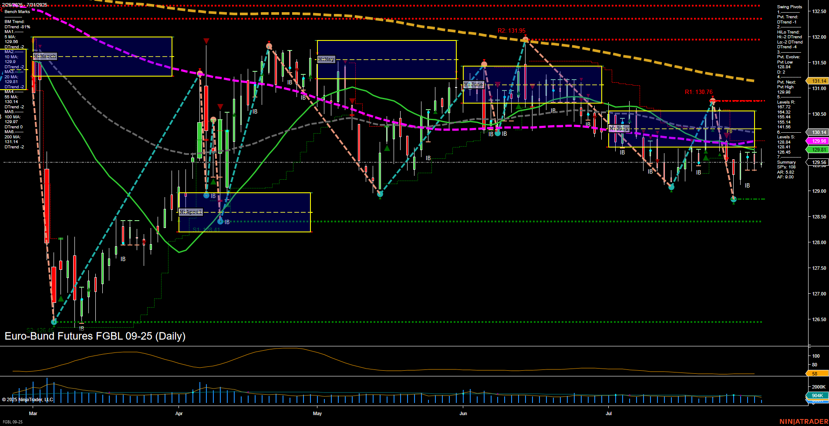Click the 131.50 price axis label
This screenshot has width=829, height=426.
[x=819, y=63]
